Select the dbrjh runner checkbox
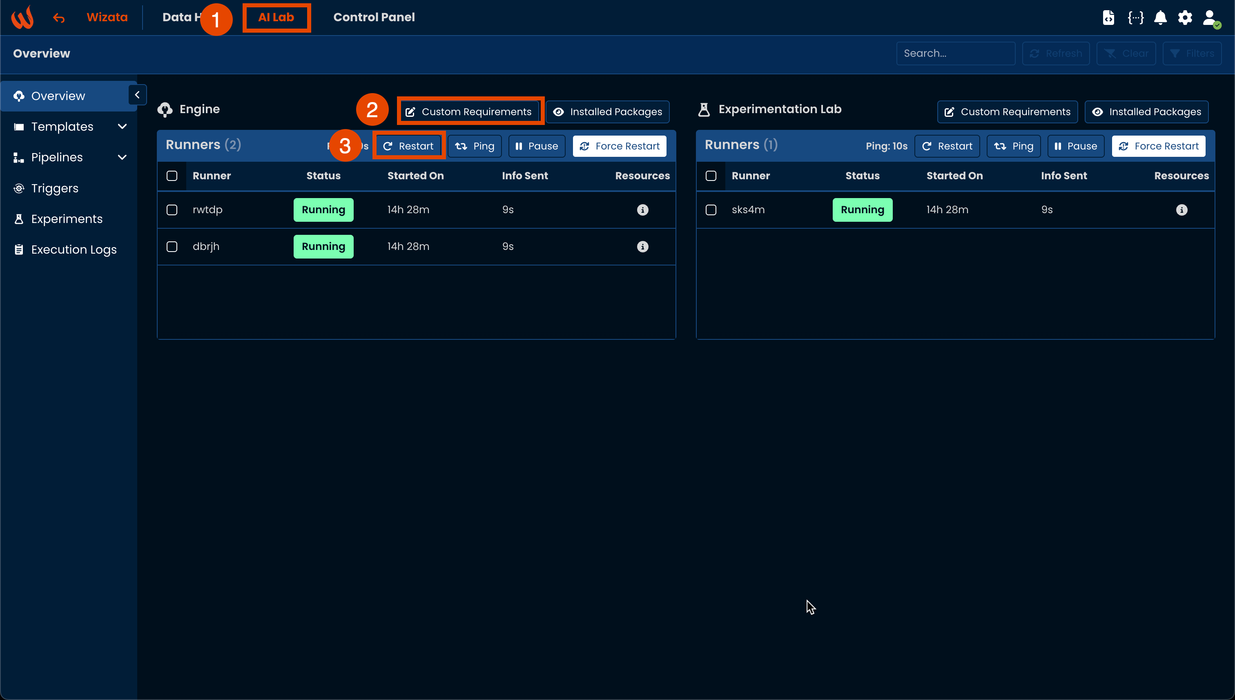 (172, 247)
